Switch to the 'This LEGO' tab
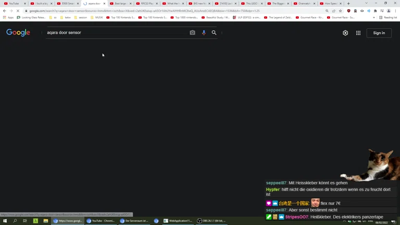Image resolution: width=400 pixels, height=225 pixels. 252,4
